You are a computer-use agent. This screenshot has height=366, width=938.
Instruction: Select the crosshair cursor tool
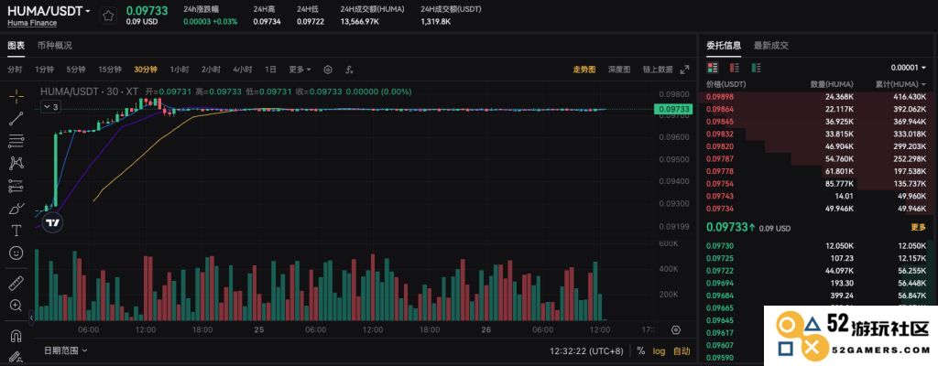[x=16, y=96]
